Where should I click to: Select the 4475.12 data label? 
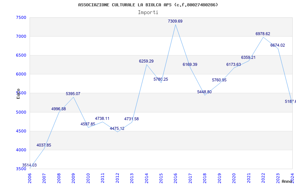pos(117,128)
